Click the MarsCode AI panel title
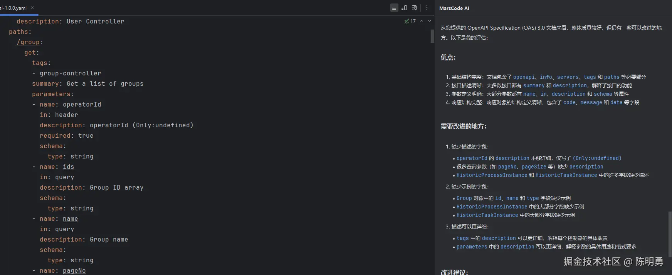Image resolution: width=672 pixels, height=275 pixels. (x=454, y=8)
